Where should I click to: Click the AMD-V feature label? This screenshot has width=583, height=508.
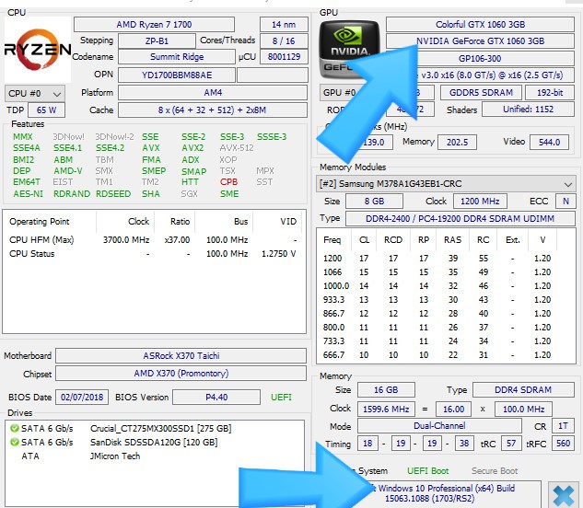click(68, 170)
